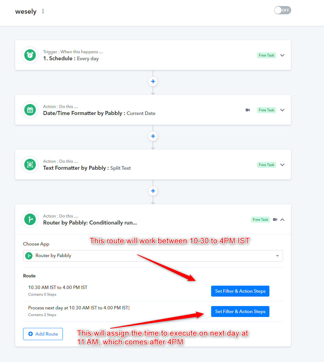The width and height of the screenshot is (324, 362).
Task: Click the workflow name wesely
Action: 26,11
